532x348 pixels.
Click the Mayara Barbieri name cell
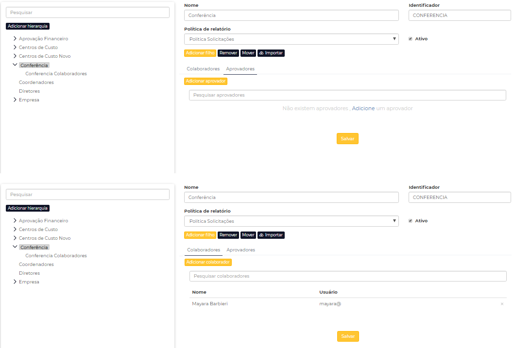pos(210,304)
